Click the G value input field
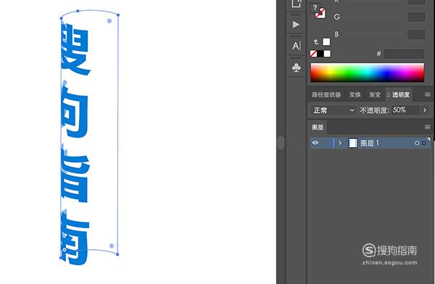 coord(416,17)
